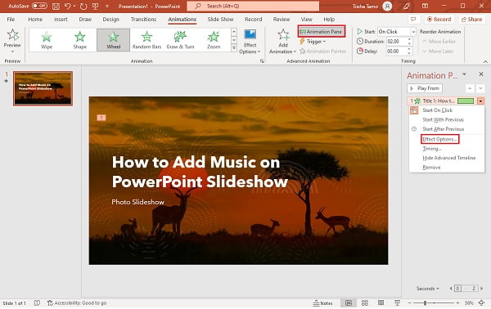The image size is (491, 309).
Task: Expand the animation gallery More arrow
Action: click(234, 48)
